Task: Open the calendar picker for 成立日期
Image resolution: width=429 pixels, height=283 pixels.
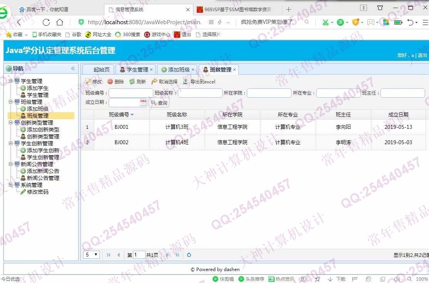Action: click(143, 103)
